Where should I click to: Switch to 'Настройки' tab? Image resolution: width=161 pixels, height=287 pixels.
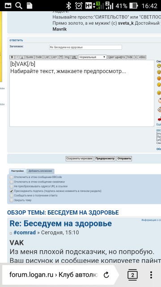pyautogui.click(x=17, y=171)
